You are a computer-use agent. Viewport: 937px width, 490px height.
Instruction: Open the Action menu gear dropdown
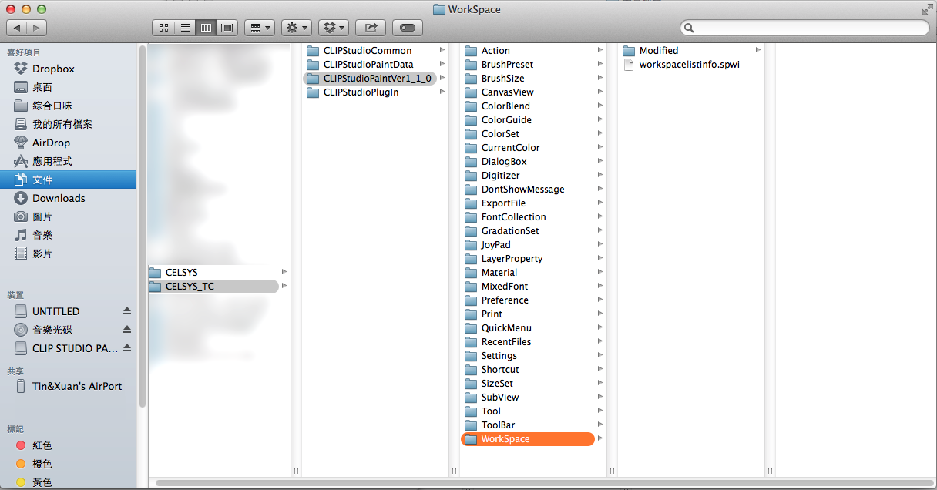(x=296, y=28)
